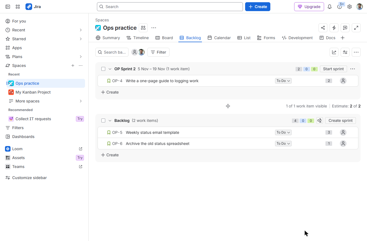Click the top Search input field
The image size is (367, 241).
coord(170,7)
